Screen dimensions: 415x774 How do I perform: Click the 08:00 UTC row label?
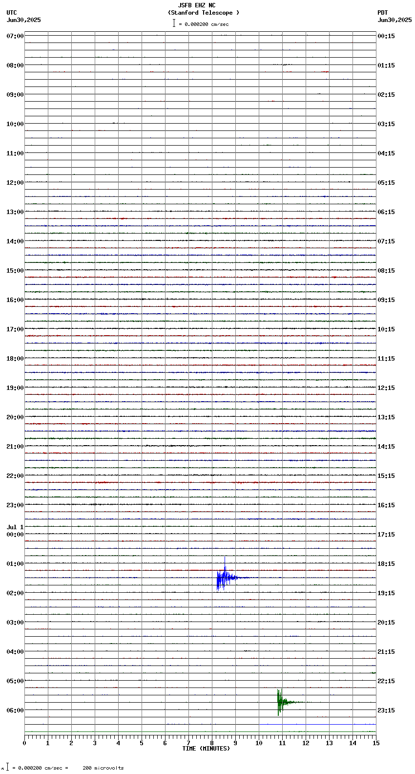15,65
